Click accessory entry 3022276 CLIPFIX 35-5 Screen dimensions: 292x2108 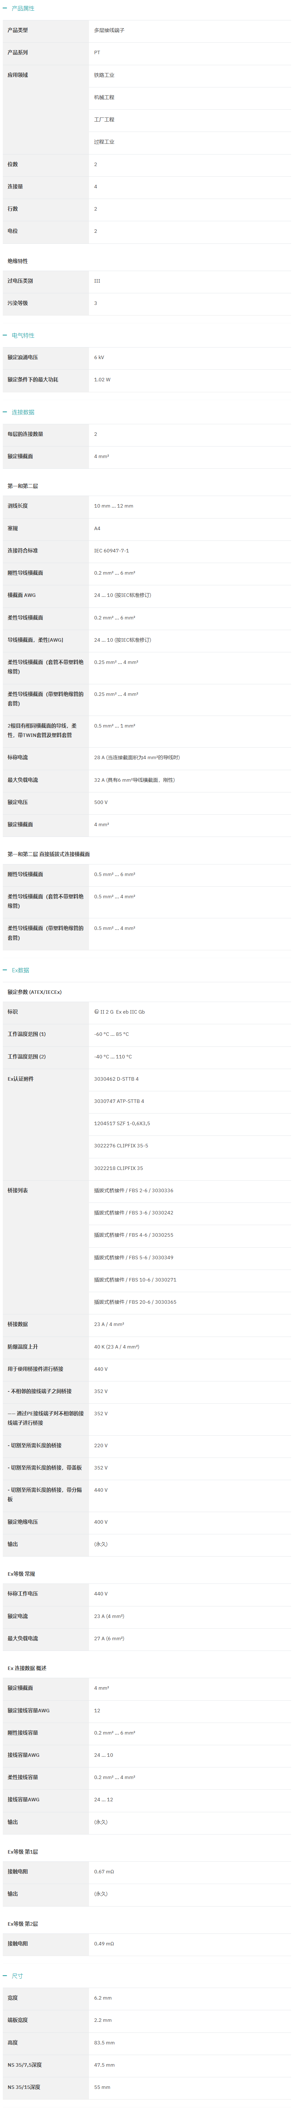(121, 1146)
